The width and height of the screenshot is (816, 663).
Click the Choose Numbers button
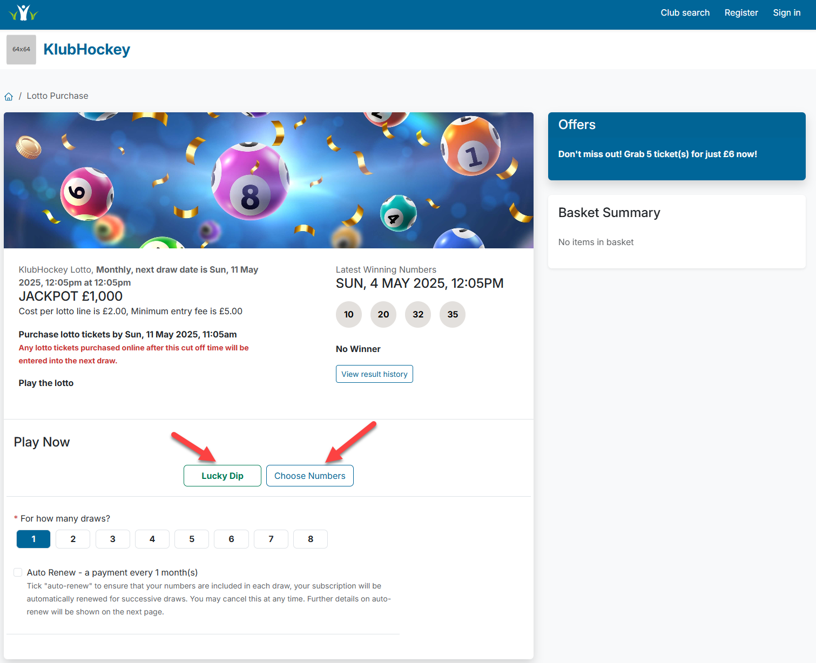(310, 476)
